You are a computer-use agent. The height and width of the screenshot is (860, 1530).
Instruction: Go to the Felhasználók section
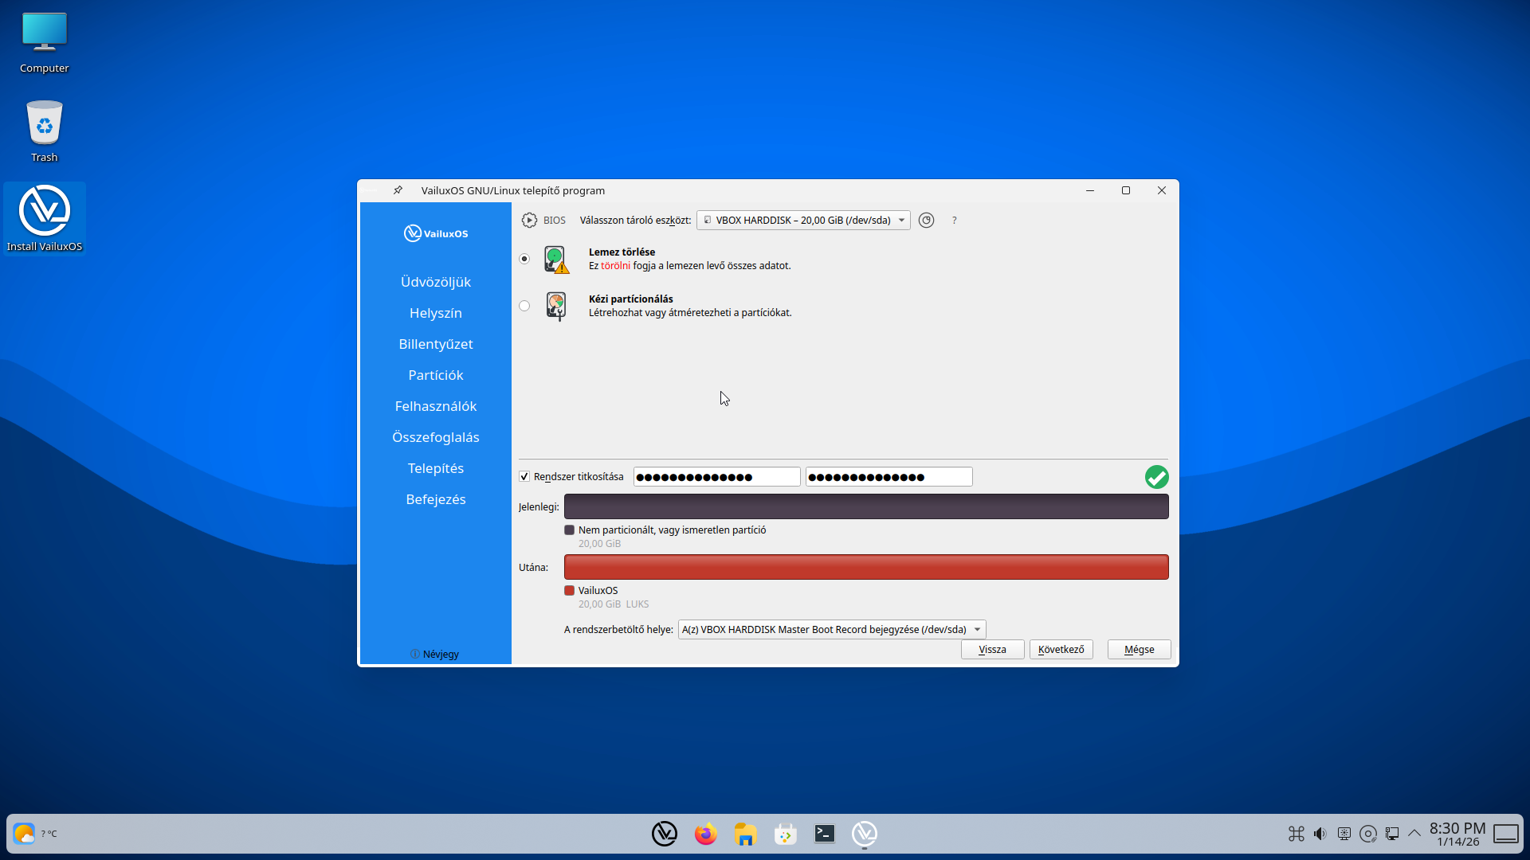click(x=435, y=405)
